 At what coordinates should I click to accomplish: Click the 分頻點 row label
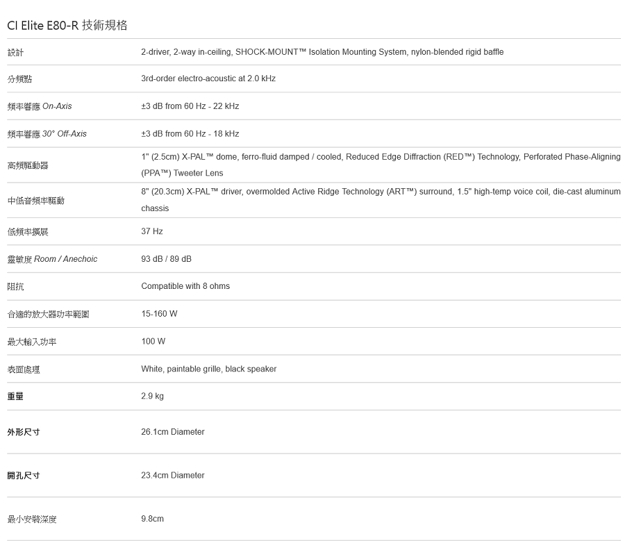[19, 79]
